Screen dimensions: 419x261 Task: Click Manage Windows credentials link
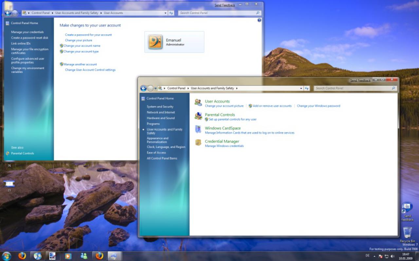tap(224, 146)
